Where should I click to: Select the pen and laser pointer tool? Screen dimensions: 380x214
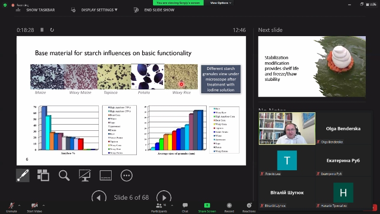click(23, 175)
